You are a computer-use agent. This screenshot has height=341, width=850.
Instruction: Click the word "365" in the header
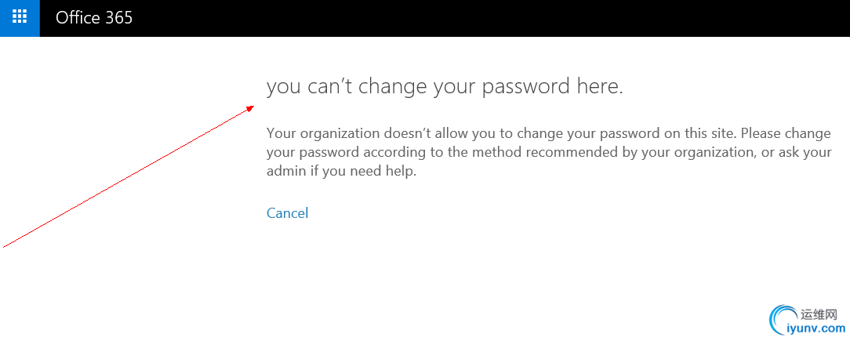[x=118, y=18]
